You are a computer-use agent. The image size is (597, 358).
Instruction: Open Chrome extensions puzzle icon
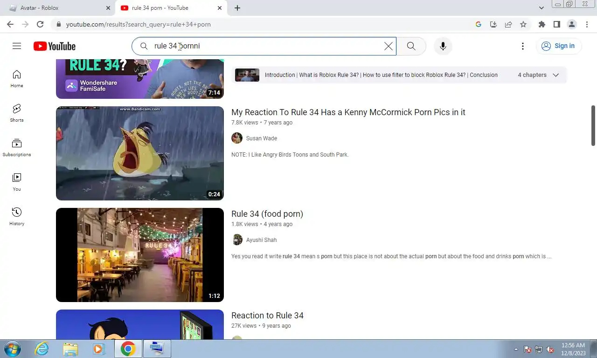tap(542, 24)
